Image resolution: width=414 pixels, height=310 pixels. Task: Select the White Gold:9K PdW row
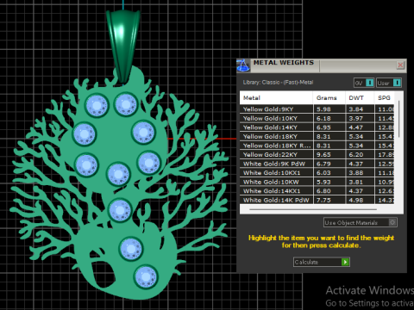point(317,164)
